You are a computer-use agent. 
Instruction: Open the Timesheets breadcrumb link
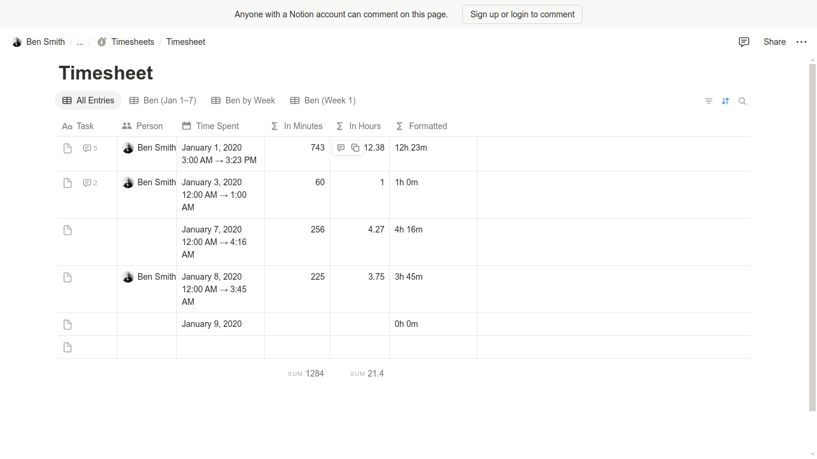(132, 42)
